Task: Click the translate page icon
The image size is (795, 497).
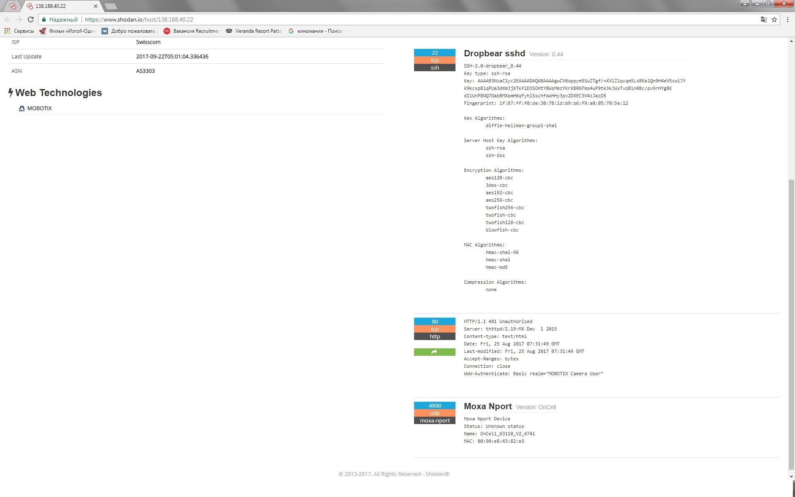Action: 764,19
